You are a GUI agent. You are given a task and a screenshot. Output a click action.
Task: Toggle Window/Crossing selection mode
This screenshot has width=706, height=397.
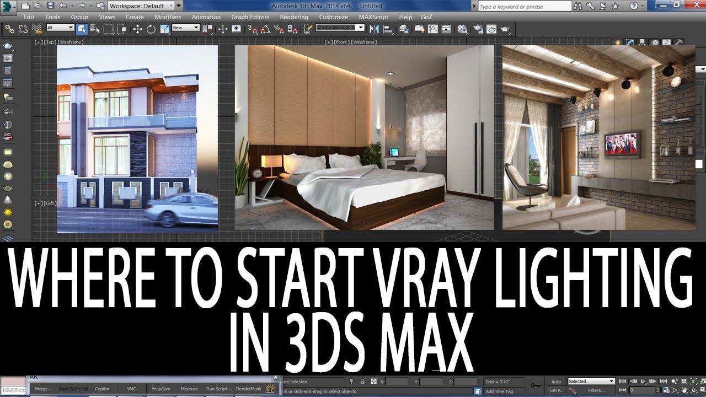(x=122, y=29)
